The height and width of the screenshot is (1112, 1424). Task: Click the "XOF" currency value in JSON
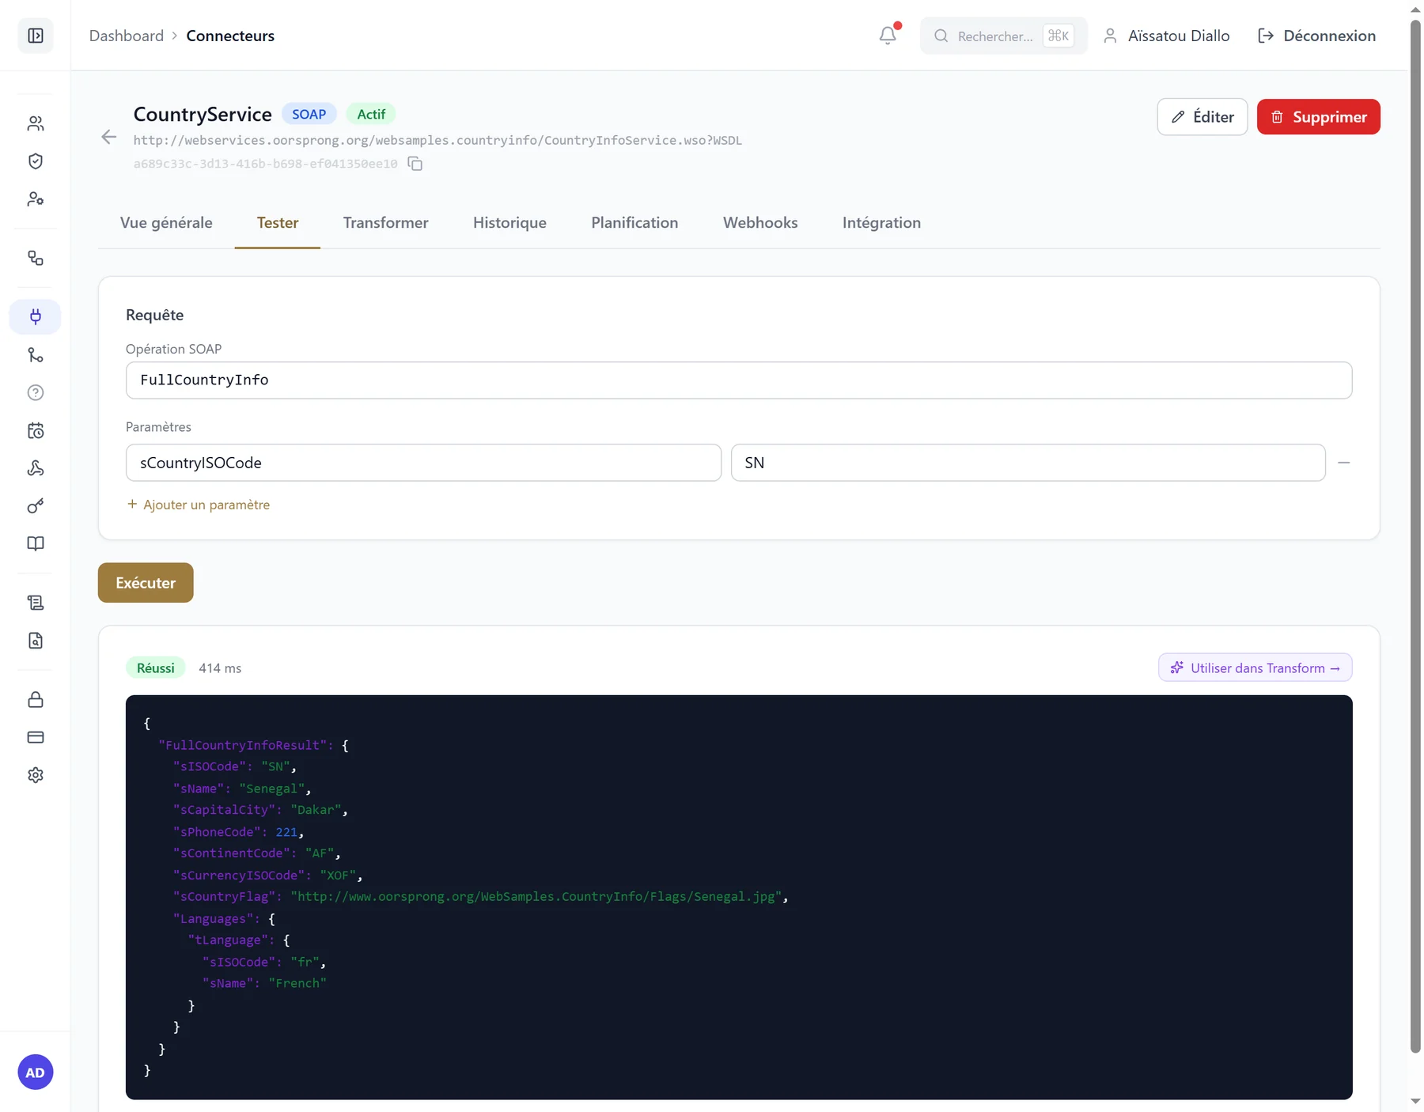coord(338,876)
